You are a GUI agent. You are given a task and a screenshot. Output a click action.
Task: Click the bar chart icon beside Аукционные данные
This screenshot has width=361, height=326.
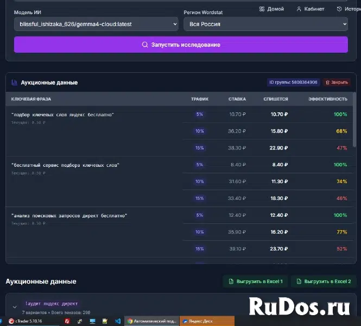point(14,83)
